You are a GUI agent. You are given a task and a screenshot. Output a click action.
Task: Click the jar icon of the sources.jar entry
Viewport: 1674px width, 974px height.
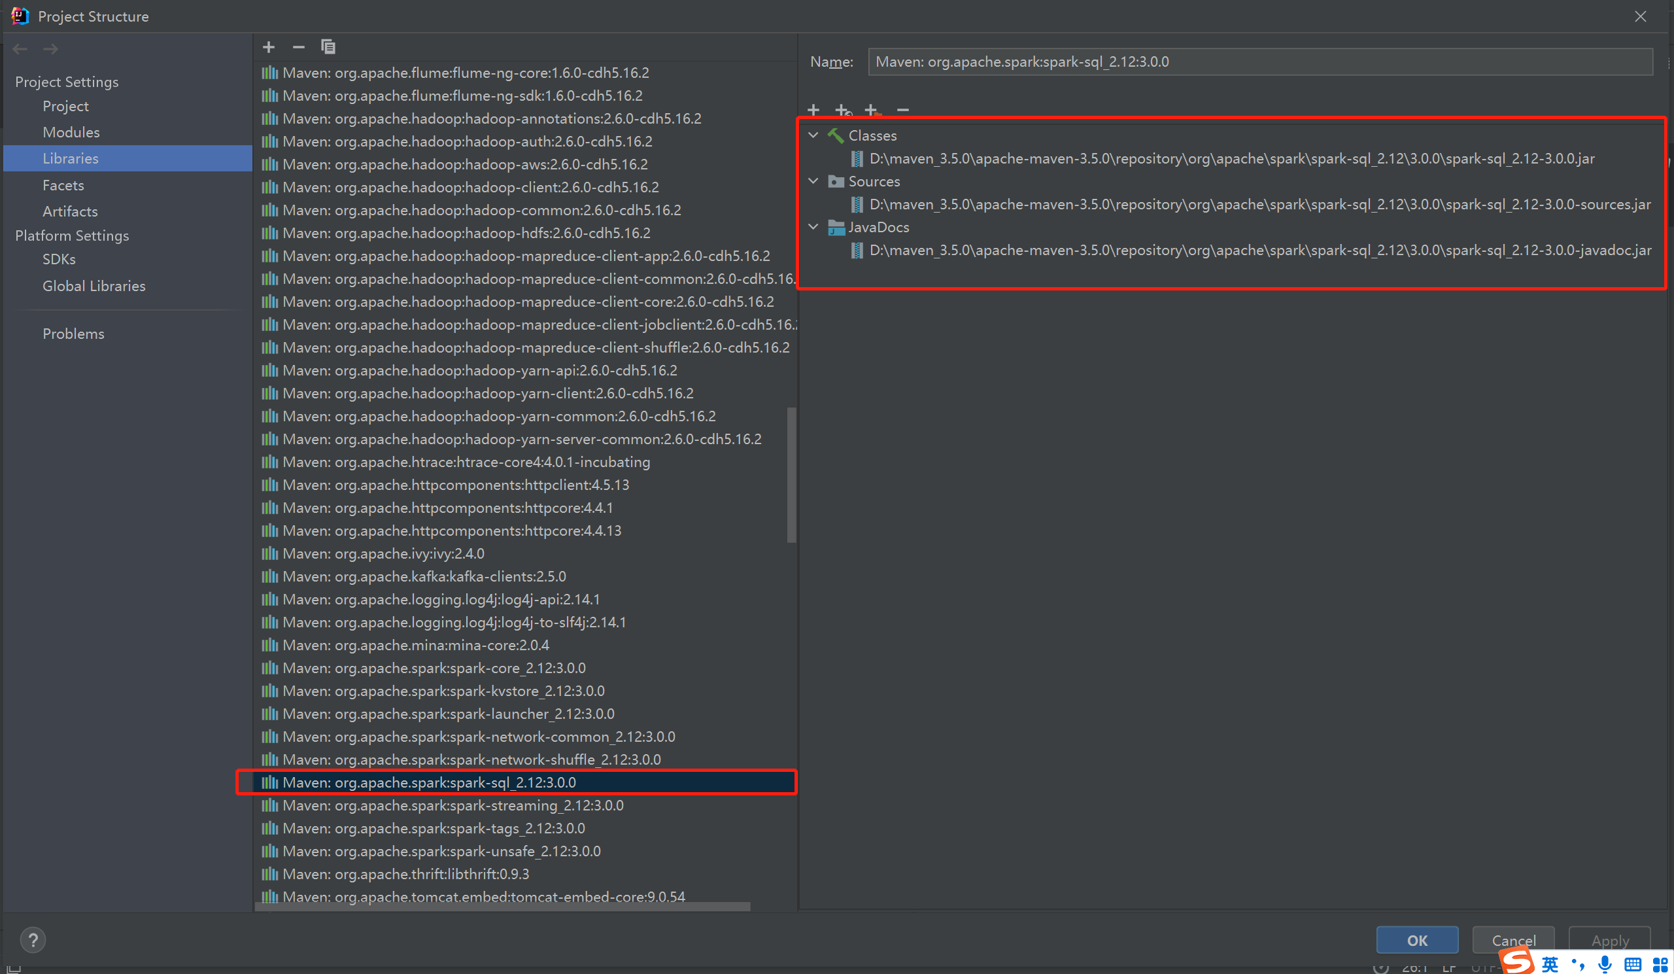pyautogui.click(x=857, y=205)
